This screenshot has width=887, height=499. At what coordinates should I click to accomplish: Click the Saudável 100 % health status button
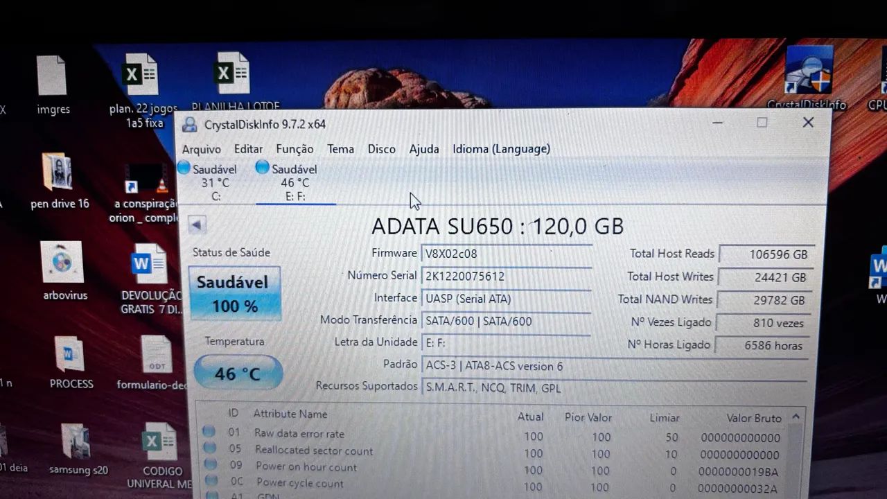pos(235,293)
